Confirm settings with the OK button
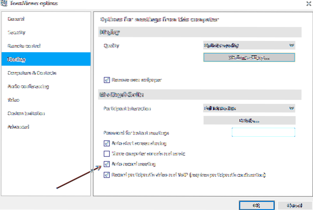The image size is (313, 210). (257, 205)
